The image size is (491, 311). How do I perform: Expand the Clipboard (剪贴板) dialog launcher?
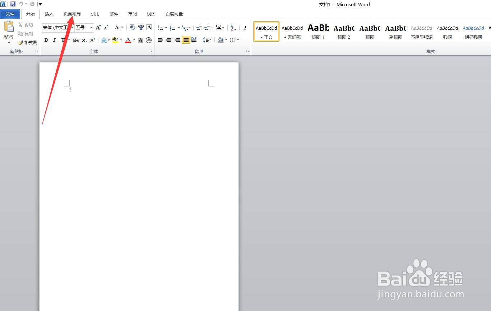coord(37,52)
